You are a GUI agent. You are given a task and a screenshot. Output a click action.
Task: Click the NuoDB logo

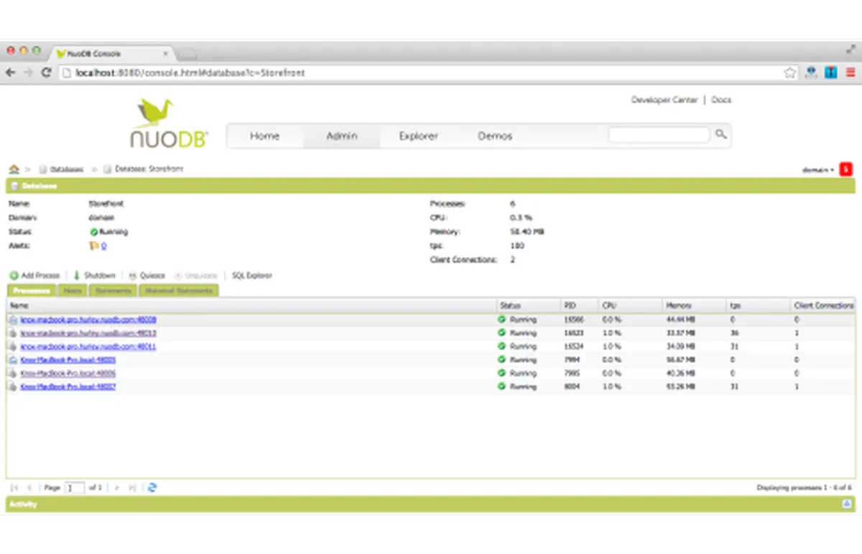pos(170,123)
